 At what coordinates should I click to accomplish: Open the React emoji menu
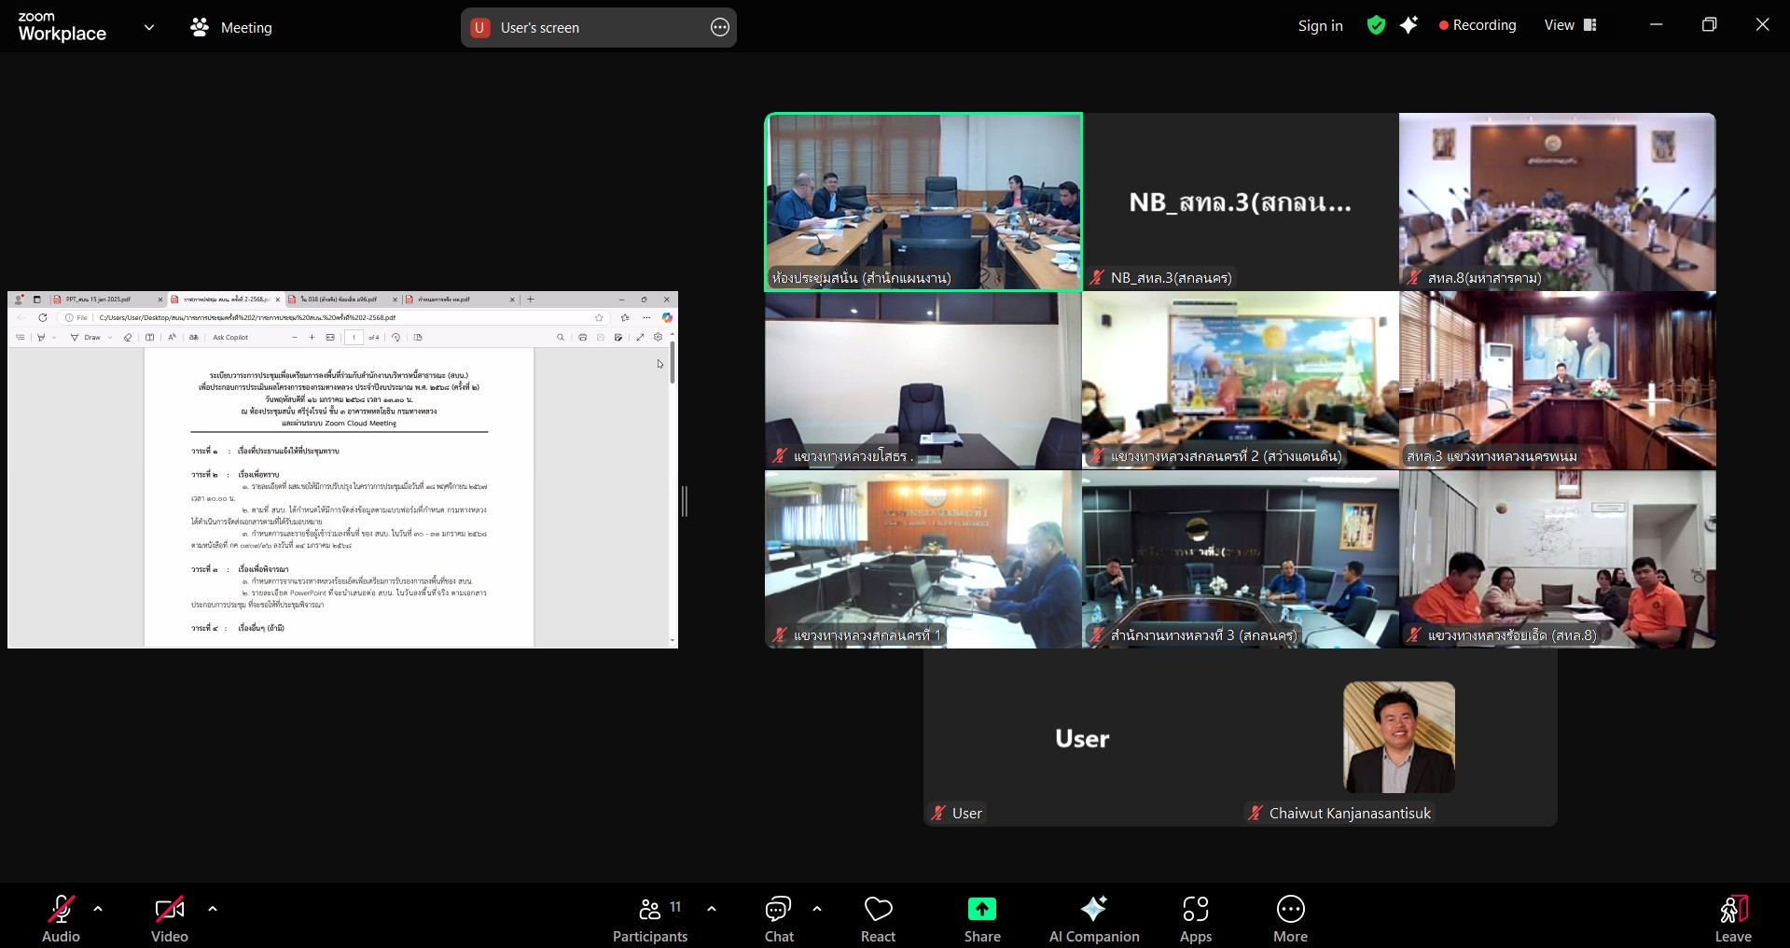tap(878, 919)
